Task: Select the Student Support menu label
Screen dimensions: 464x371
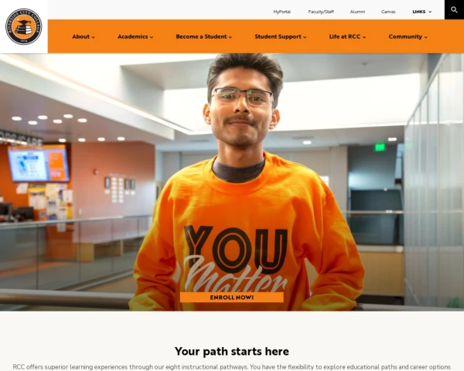Action: 278,36
